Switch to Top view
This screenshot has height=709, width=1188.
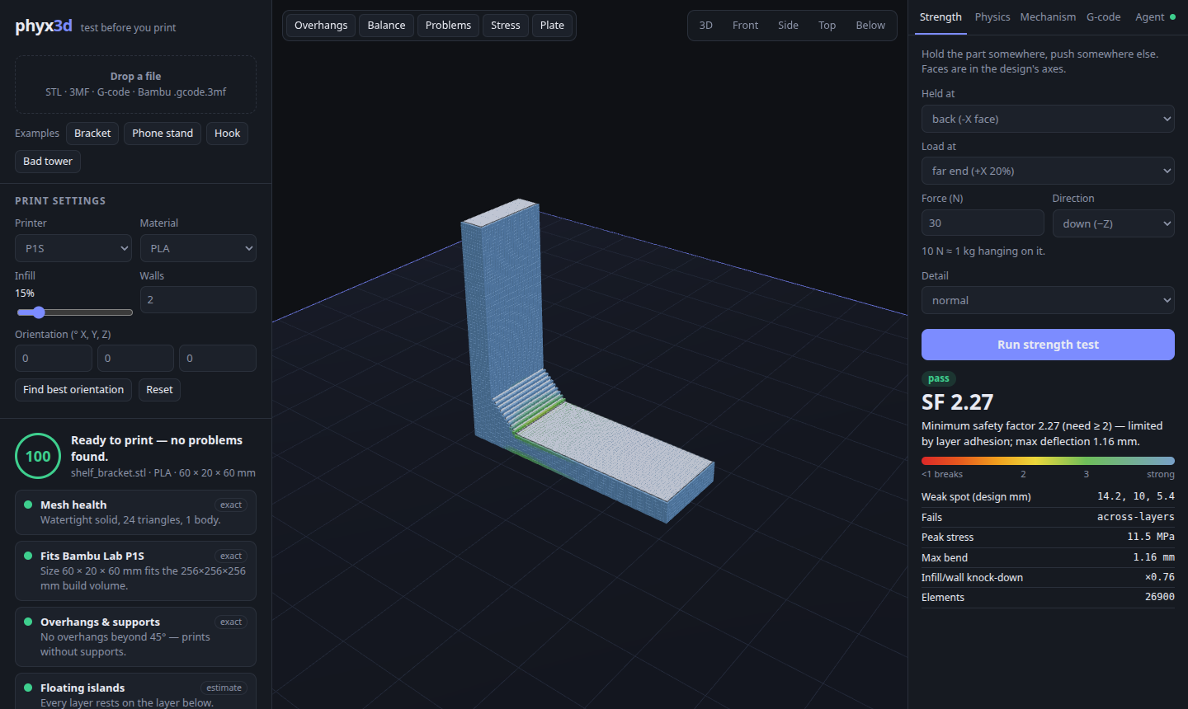point(827,26)
